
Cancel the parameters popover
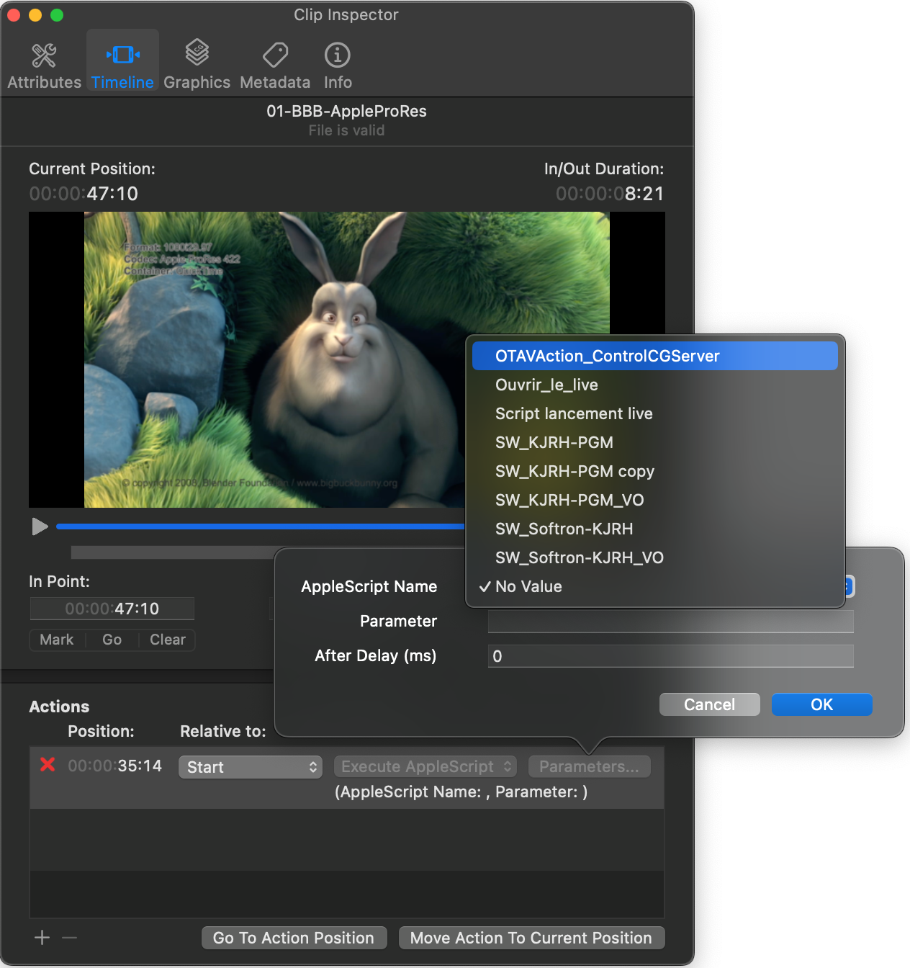point(709,704)
